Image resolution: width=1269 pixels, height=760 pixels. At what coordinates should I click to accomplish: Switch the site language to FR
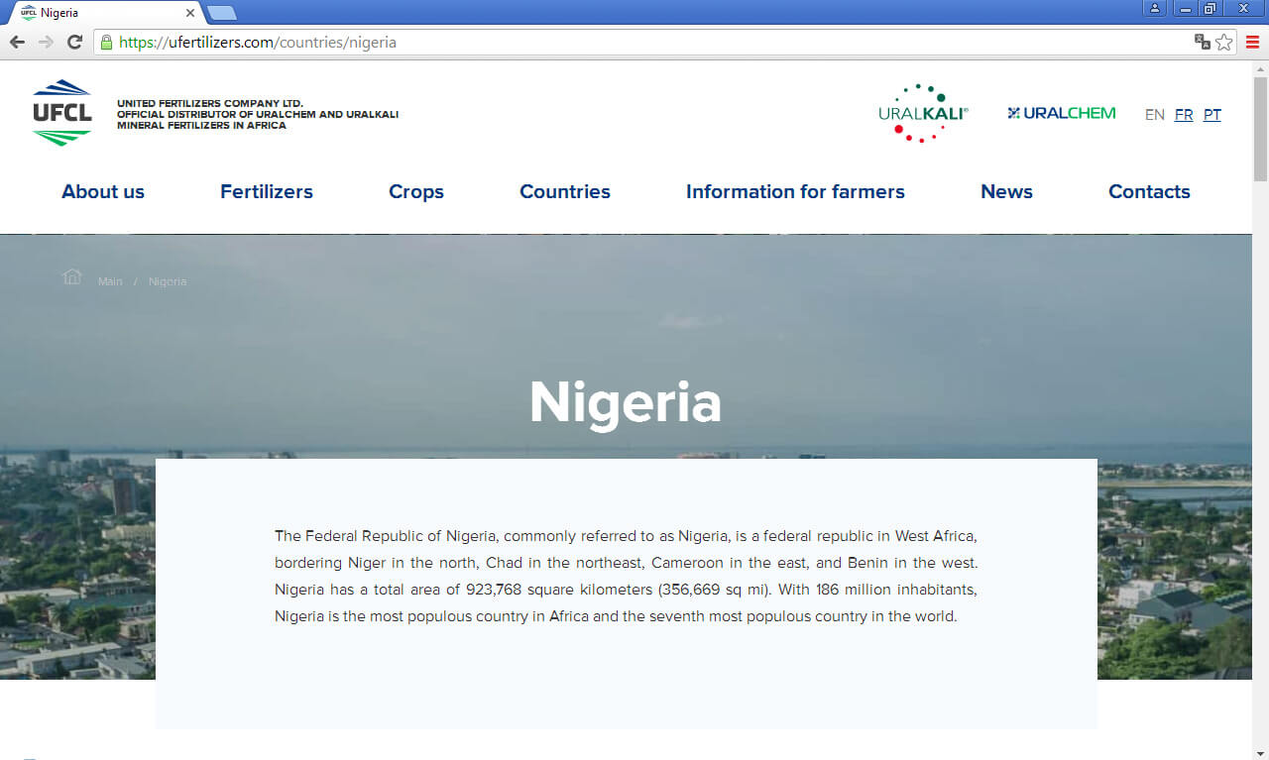[1184, 115]
